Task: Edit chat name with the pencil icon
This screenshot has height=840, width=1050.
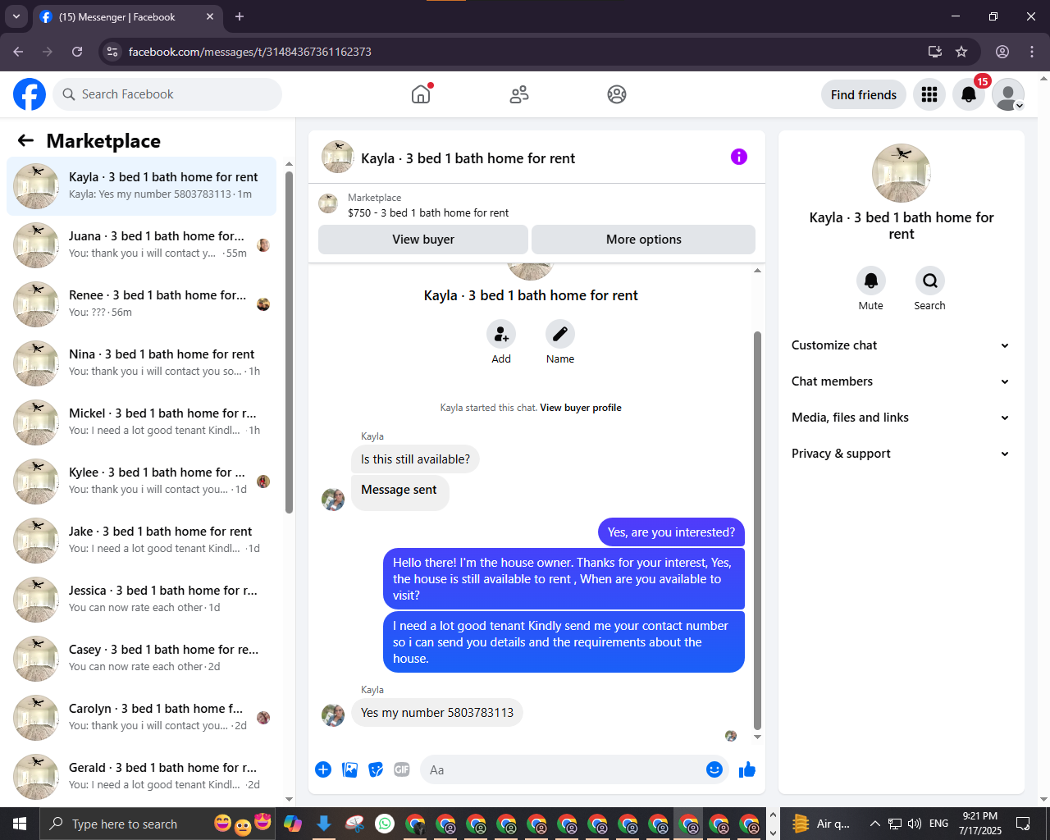Action: coord(560,334)
